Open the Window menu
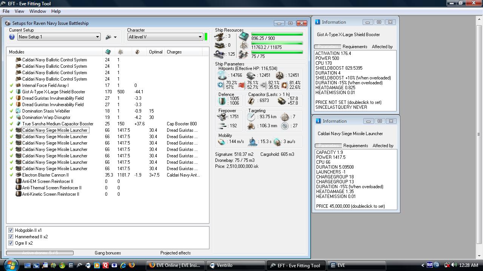The width and height of the screenshot is (483, 271). coord(38,11)
